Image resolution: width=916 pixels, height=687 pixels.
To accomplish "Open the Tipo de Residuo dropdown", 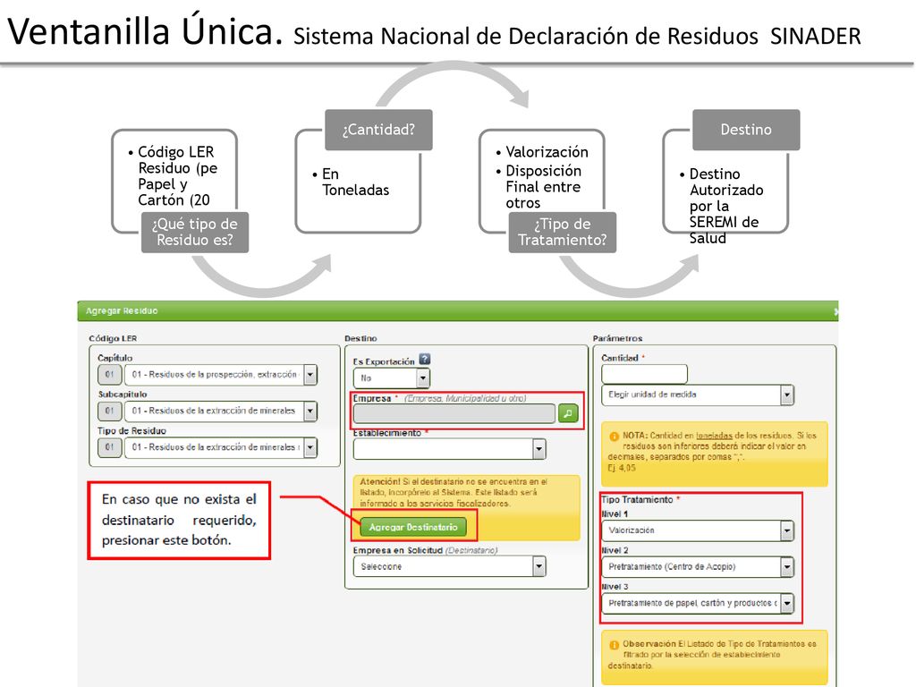I will [x=221, y=447].
